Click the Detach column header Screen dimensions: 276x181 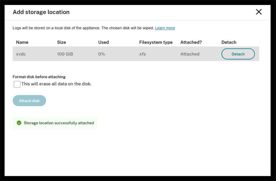point(229,42)
